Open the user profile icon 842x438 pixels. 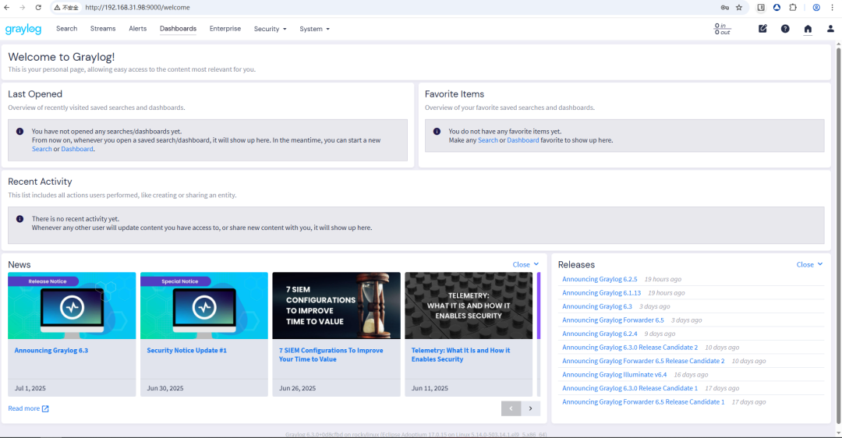830,29
